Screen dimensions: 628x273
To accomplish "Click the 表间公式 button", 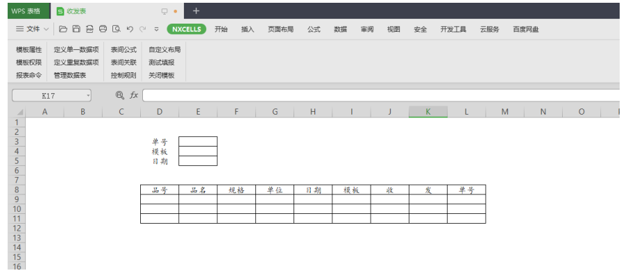I will tap(124, 50).
